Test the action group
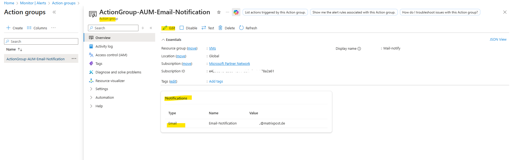The image size is (513, 160). 208,28
